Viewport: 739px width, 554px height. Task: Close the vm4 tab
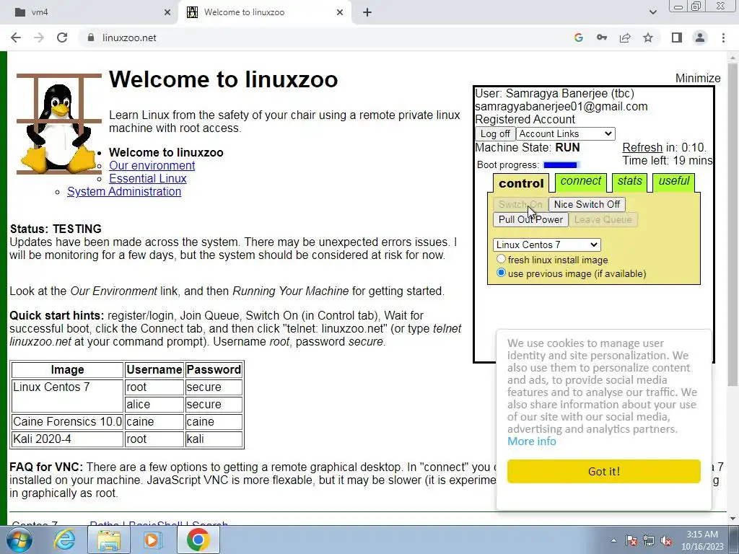pos(167,12)
